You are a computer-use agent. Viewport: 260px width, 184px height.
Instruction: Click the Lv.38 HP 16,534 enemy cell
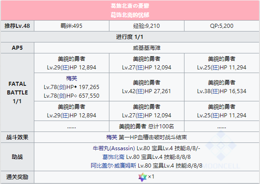tap(222, 87)
